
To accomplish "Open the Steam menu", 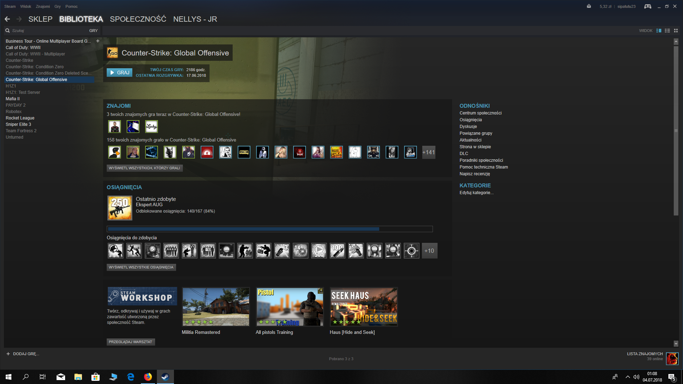I will [10, 6].
